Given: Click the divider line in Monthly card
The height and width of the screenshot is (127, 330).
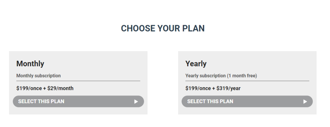Looking at the screenshot, I should 78,81.
